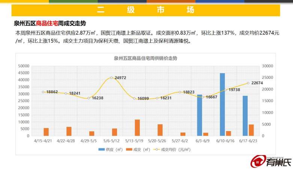Image resolution: width=293 pixels, height=169 pixels.
Task: Click the orange sales bar for 5/27-6/2
Action: (x=183, y=134)
